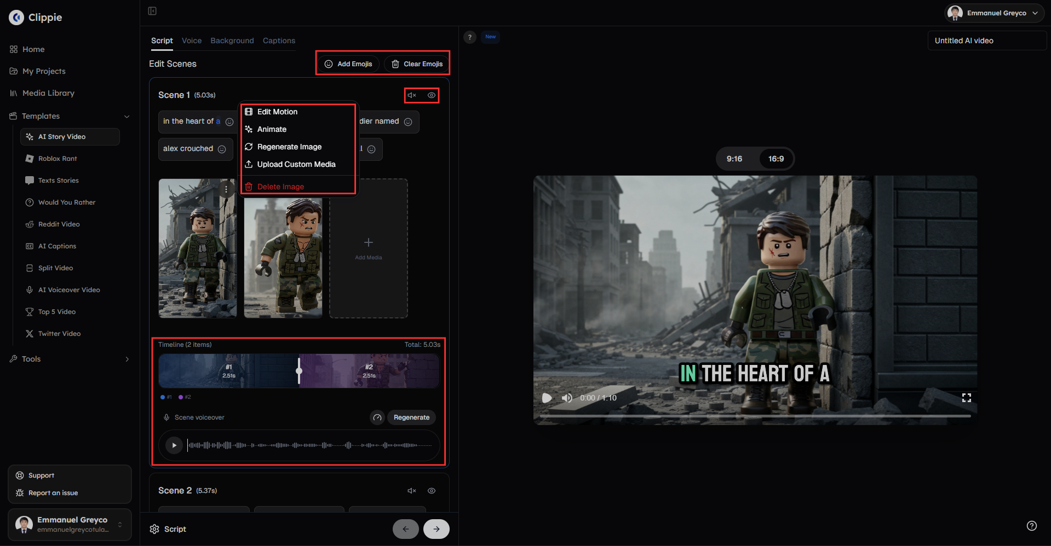Screen dimensions: 1051x546
Task: Regenerate the scene voiceover
Action: pos(411,417)
